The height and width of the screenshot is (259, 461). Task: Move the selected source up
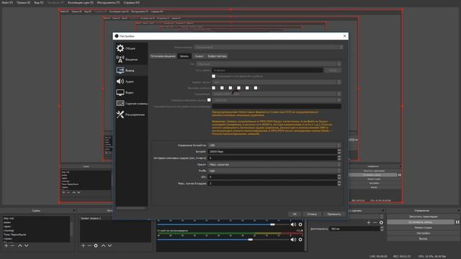tap(103, 245)
